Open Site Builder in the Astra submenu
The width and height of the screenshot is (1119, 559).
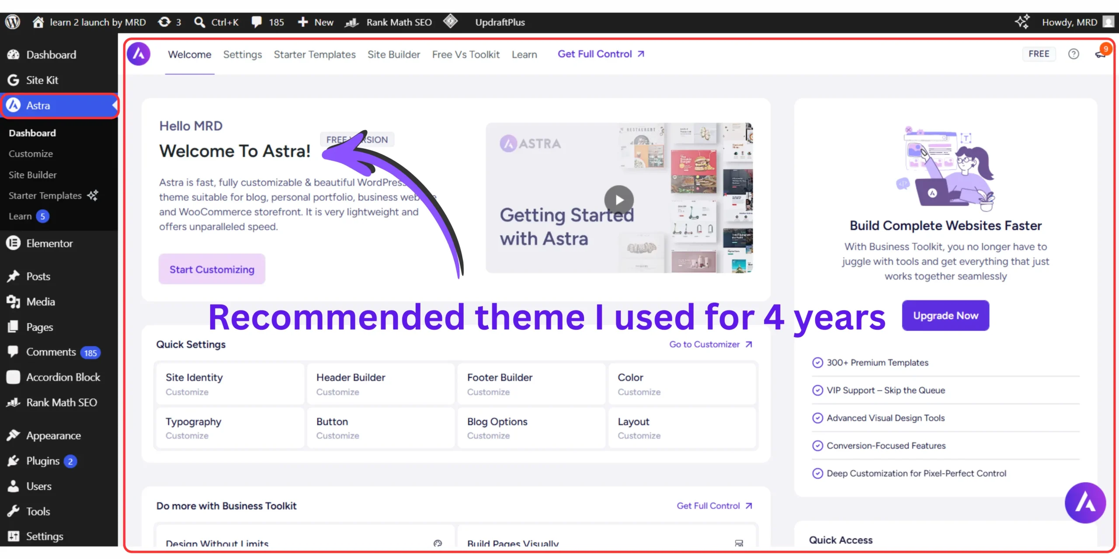32,175
